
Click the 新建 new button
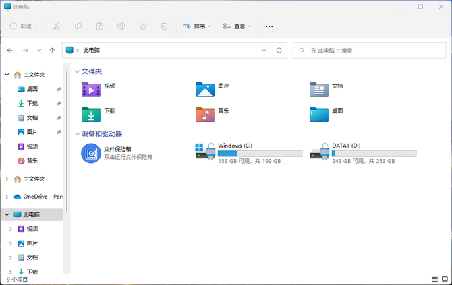(24, 26)
